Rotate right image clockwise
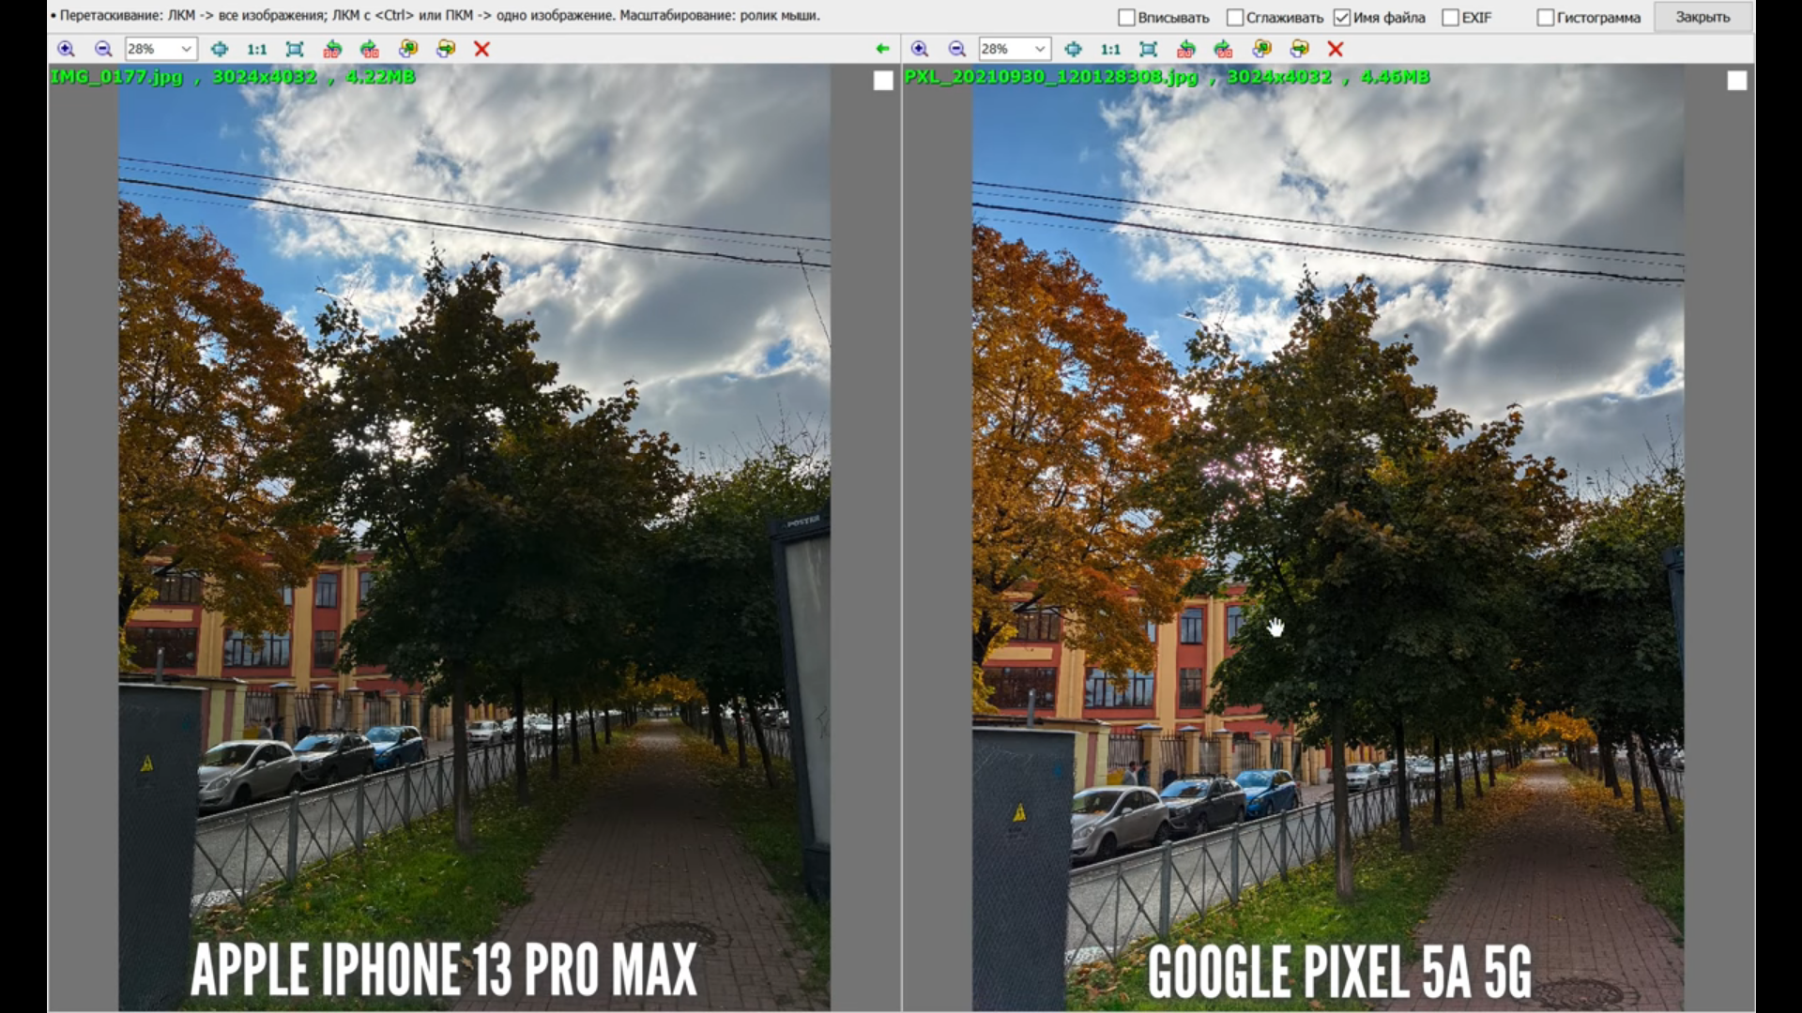The image size is (1802, 1013). pos(1223,49)
